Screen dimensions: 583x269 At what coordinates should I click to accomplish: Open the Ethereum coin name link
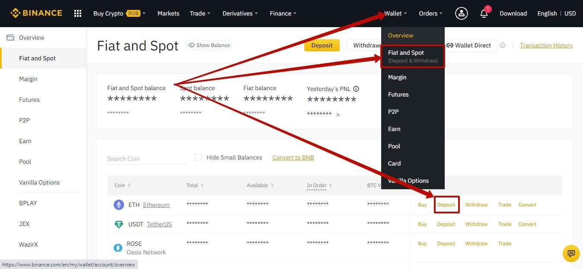pos(156,205)
